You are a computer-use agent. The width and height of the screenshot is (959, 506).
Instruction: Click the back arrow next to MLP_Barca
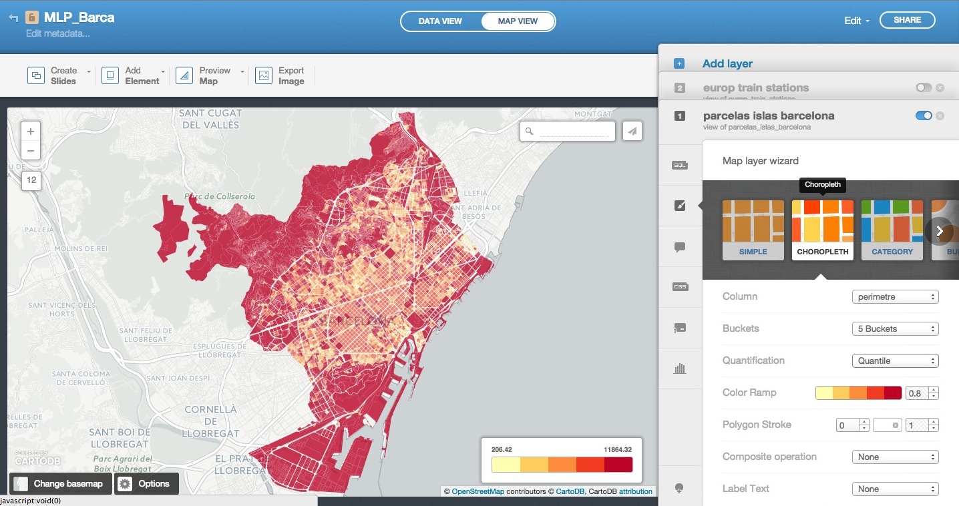[x=13, y=18]
